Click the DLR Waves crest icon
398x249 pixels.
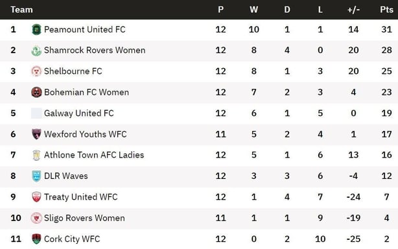[36, 176]
